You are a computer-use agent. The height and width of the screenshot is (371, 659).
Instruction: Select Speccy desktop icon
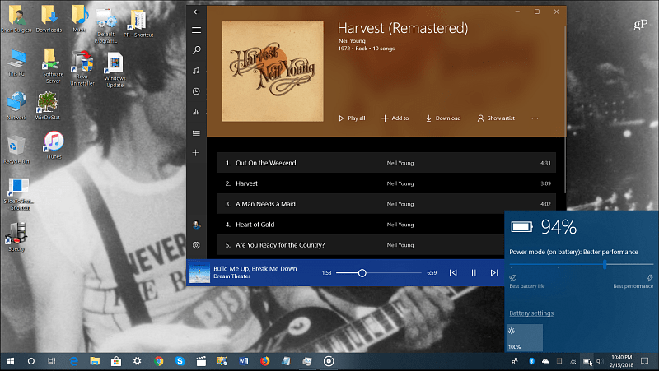[x=16, y=237]
